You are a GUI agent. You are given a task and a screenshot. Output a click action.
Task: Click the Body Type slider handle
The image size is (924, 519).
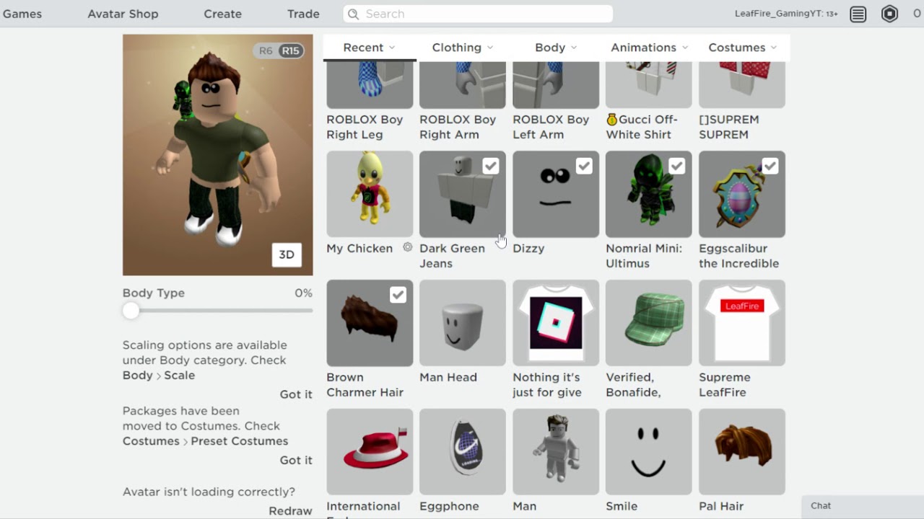pos(131,311)
